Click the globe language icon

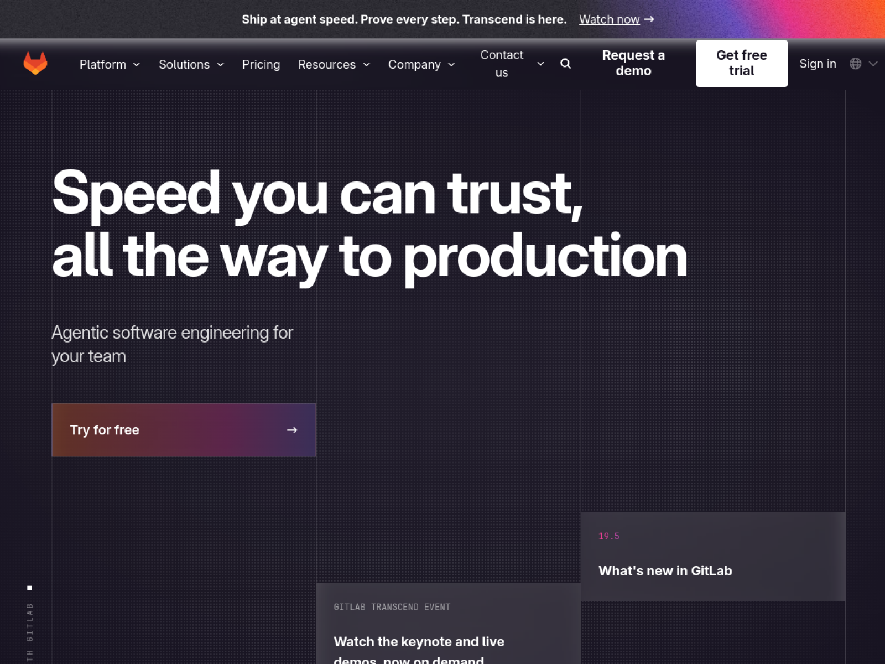point(855,64)
